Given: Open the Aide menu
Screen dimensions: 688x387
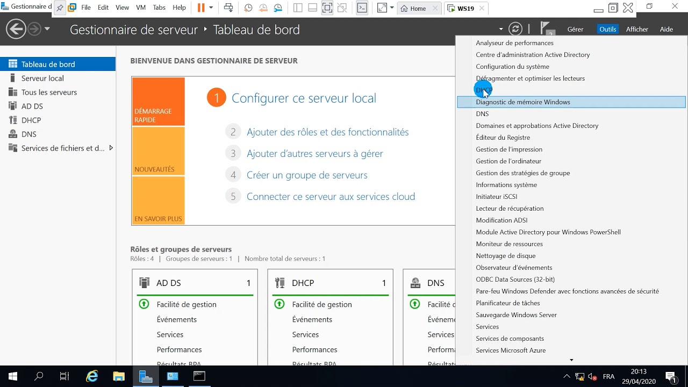Looking at the screenshot, I should [666, 29].
